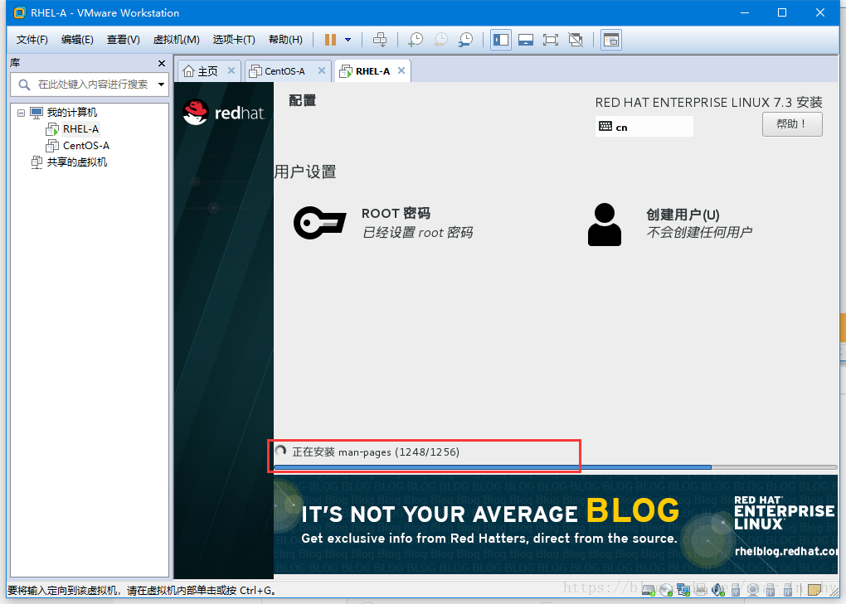846x604 pixels.
Task: Open the power options dropdown arrow
Action: [348, 39]
